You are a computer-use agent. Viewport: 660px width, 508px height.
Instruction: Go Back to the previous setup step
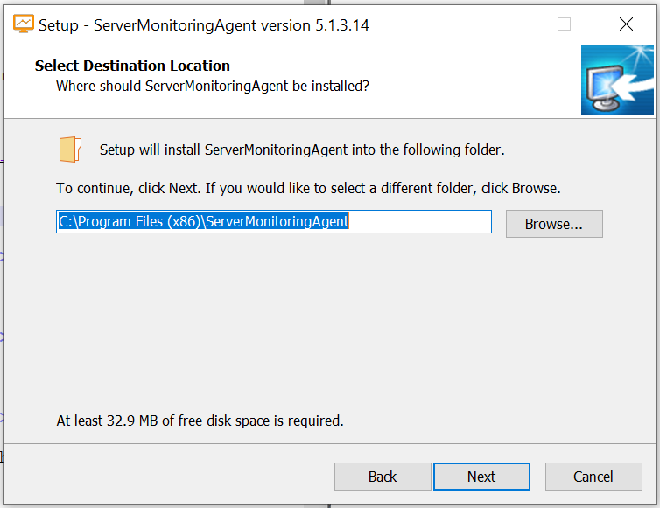[383, 477]
